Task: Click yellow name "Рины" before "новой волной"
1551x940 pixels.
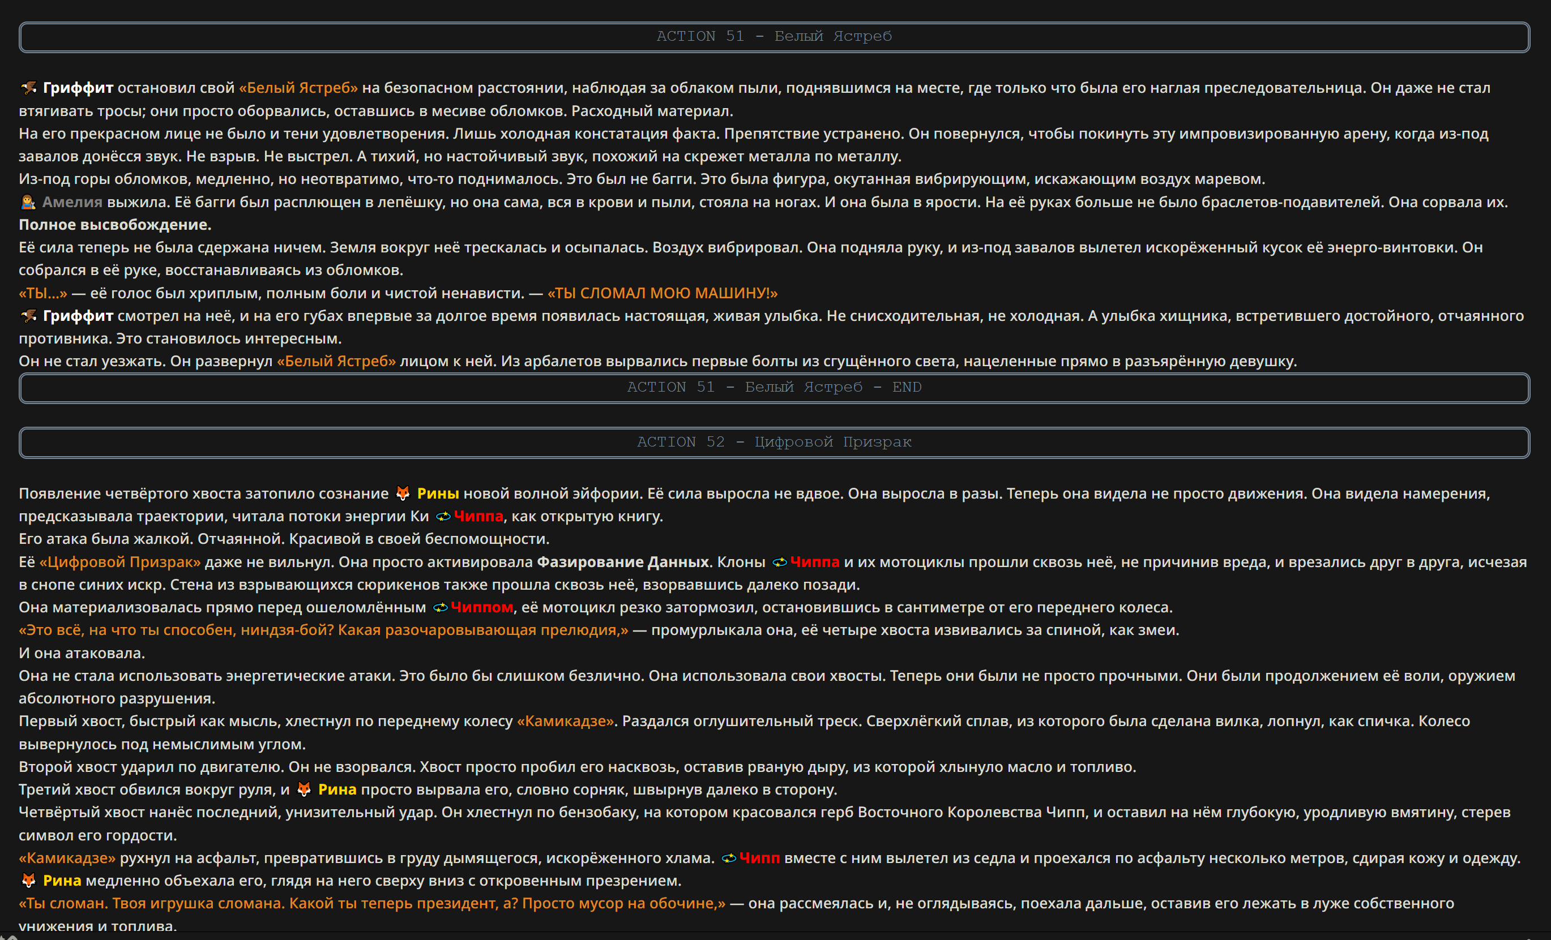Action: point(438,493)
